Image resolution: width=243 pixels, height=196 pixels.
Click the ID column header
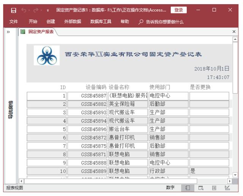pos(63,87)
